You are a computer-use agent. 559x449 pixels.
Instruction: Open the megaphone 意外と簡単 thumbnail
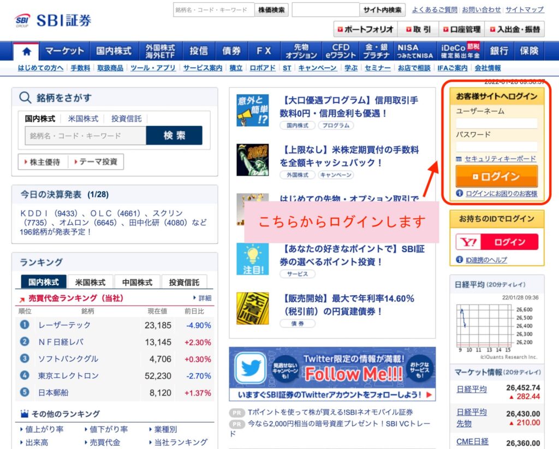coord(252,110)
